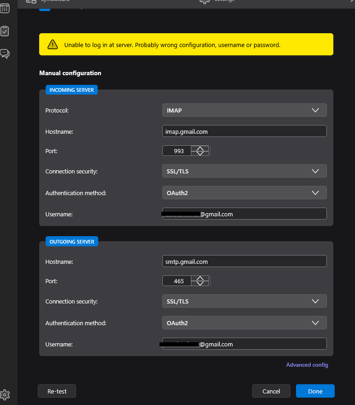Increase the incoming server port number
This screenshot has width=355, height=405.
pos(200,149)
